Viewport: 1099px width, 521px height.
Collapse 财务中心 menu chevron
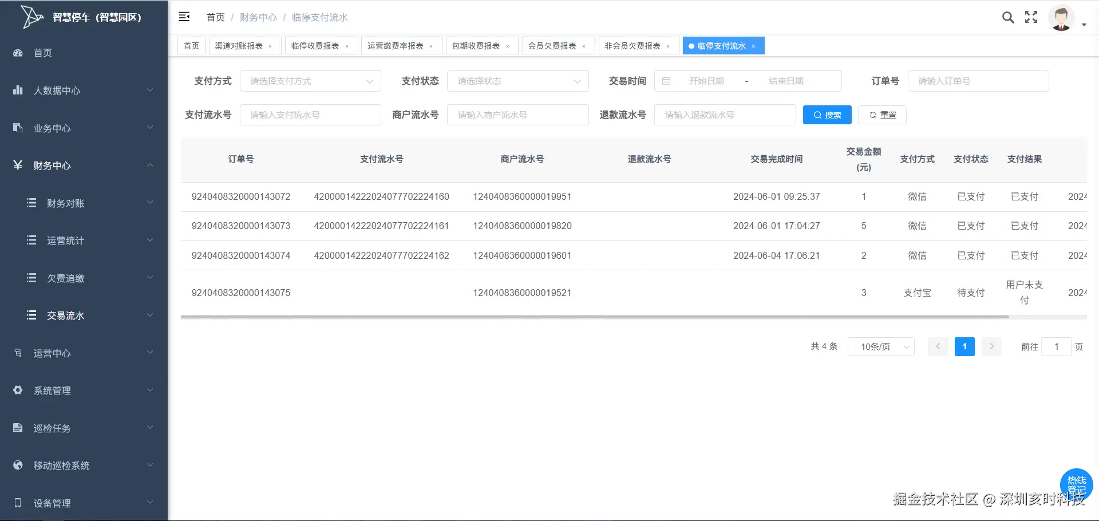pos(150,165)
